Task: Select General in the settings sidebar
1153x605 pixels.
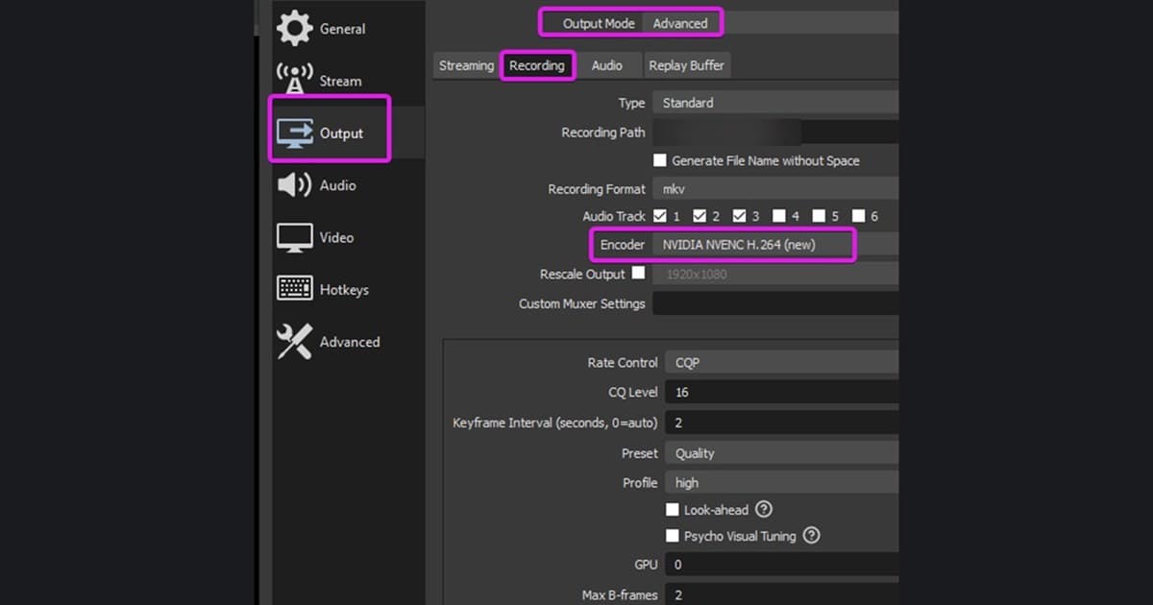Action: pos(343,29)
